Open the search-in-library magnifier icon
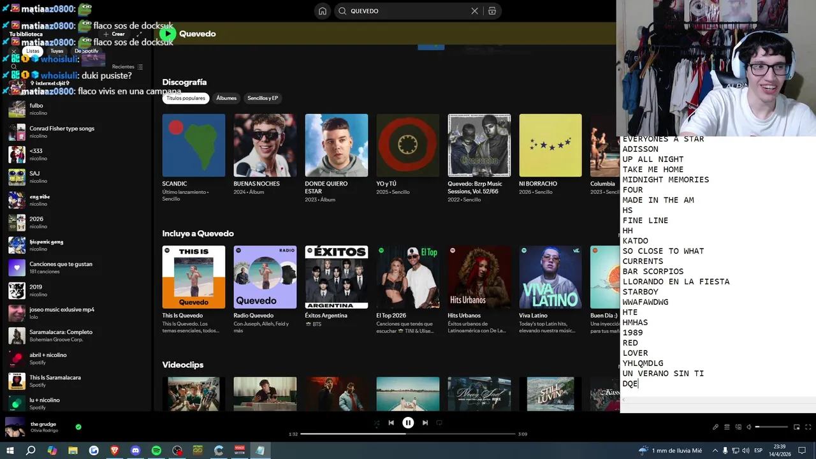Viewport: 816px width, 459px height. pyautogui.click(x=13, y=67)
